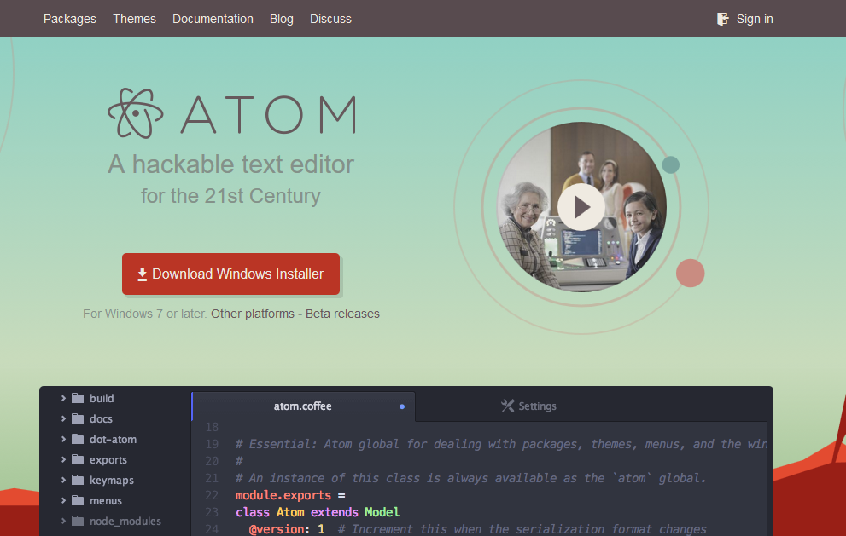
Task: Click the build folder icon
Action: tap(79, 398)
